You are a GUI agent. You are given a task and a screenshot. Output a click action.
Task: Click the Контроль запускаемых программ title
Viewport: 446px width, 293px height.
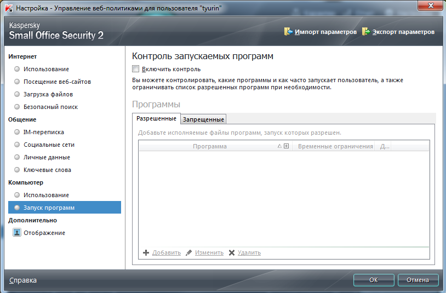(203, 56)
